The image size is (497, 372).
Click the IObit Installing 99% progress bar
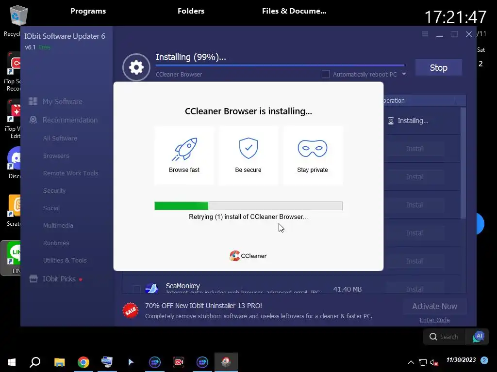[x=280, y=65]
